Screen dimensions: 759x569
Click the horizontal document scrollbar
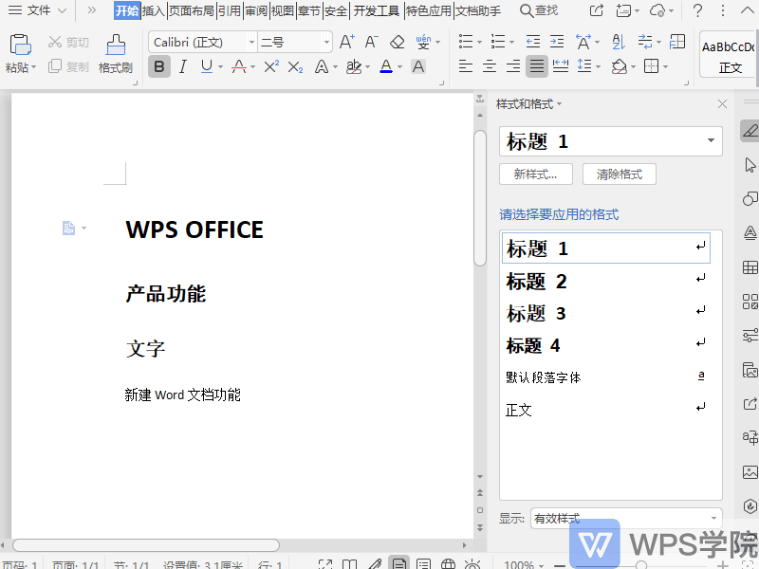(146, 544)
